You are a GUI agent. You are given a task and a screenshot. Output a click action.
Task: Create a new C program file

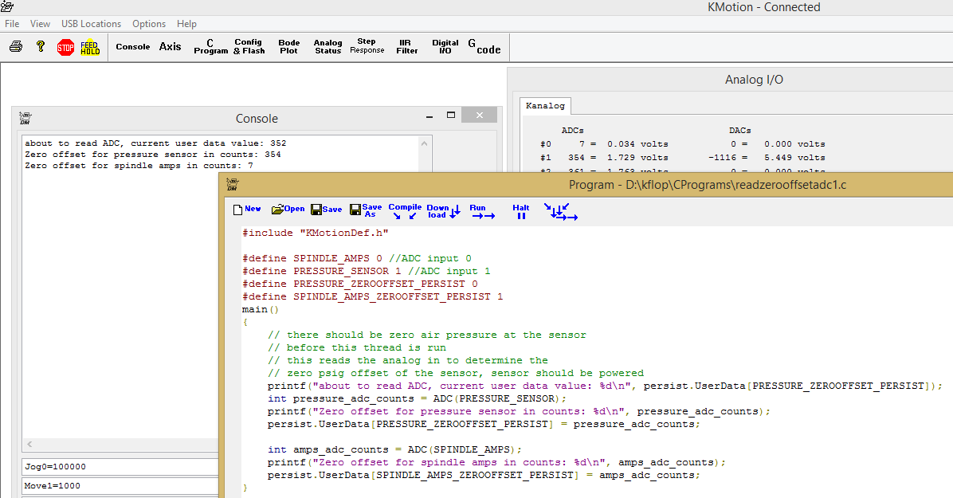[x=247, y=210]
